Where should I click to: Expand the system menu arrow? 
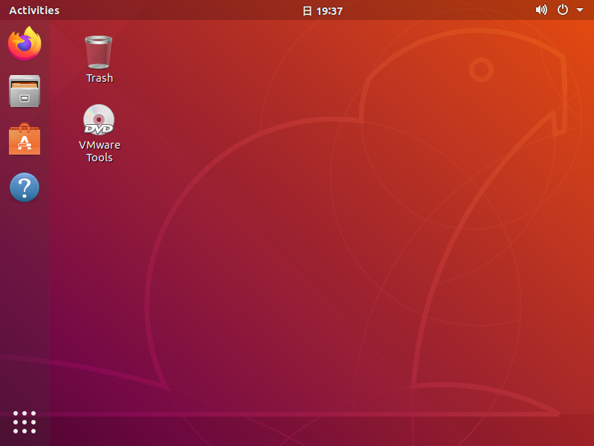(x=580, y=10)
